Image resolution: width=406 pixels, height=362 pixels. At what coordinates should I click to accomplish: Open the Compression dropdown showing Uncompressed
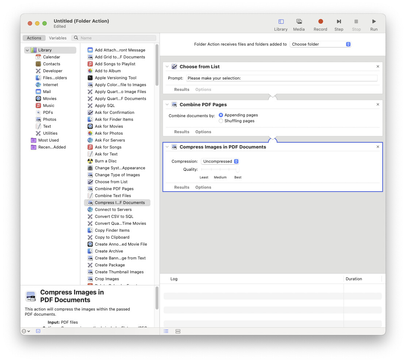pyautogui.click(x=219, y=161)
